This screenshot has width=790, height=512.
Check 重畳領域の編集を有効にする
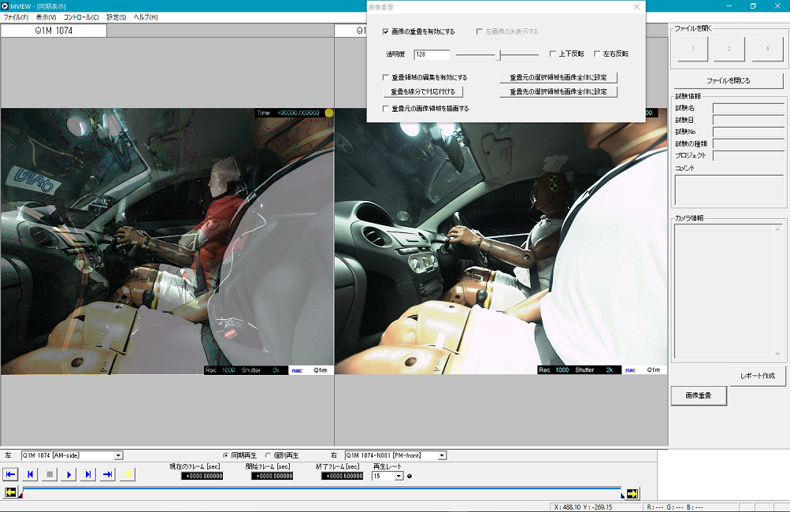point(385,78)
